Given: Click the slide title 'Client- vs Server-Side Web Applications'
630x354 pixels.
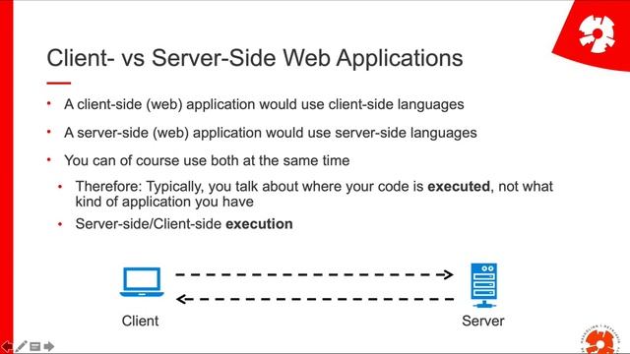Looking at the screenshot, I should click(x=255, y=58).
